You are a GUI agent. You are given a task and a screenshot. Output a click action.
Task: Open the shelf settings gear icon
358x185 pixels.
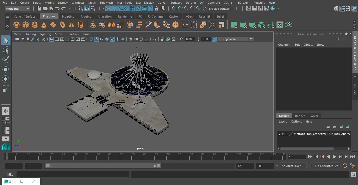7,26
